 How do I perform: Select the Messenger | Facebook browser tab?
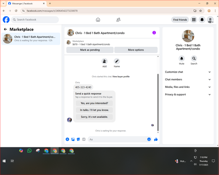pos(26,3)
